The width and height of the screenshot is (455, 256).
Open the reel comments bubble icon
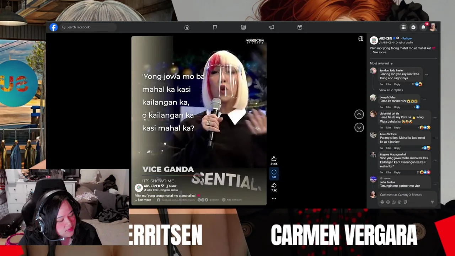(274, 172)
